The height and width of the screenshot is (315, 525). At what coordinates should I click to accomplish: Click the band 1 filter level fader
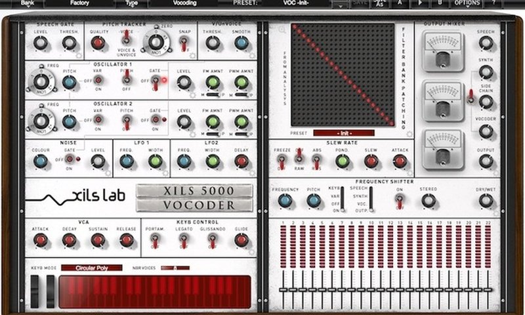pyautogui.click(x=283, y=289)
